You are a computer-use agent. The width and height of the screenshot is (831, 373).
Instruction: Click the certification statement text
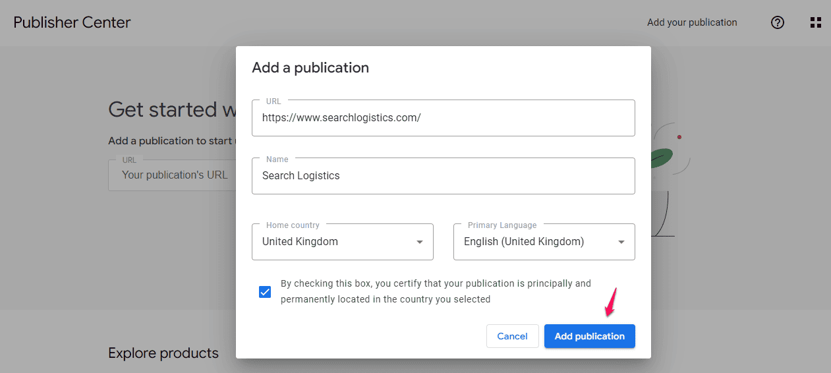pos(436,291)
